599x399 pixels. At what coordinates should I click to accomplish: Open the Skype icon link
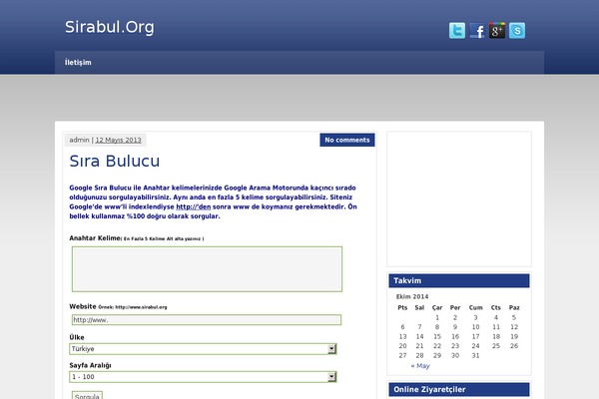pos(517,31)
